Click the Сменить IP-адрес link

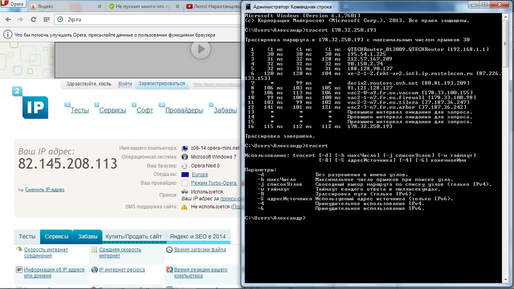pyautogui.click(x=45, y=189)
